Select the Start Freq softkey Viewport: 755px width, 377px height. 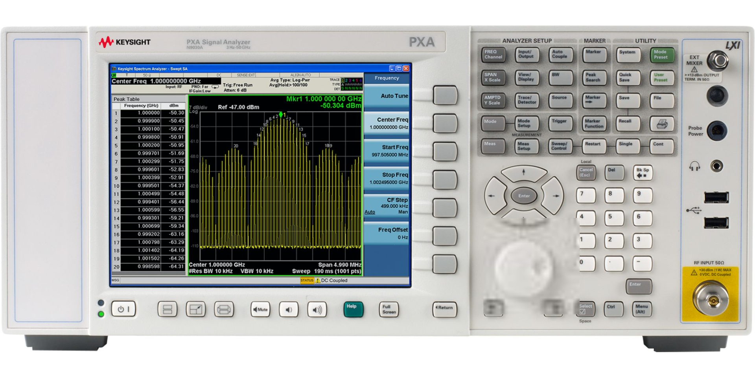pyautogui.click(x=387, y=151)
